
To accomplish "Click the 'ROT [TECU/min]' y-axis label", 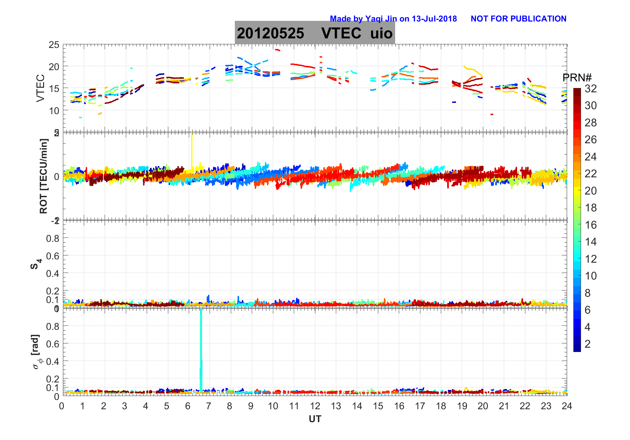I will [43, 176].
